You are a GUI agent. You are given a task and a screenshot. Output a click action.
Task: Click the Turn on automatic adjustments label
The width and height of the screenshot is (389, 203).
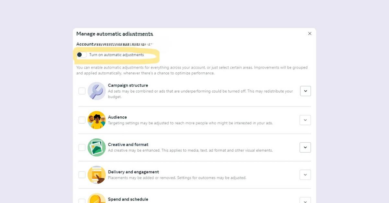[116, 55]
